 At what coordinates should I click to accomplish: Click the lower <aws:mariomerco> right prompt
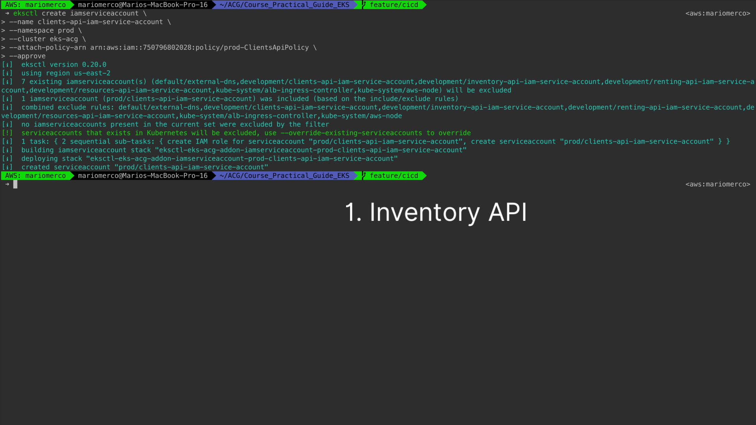(717, 184)
